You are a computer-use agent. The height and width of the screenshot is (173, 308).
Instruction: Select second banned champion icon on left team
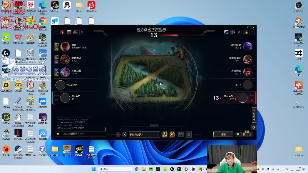(x=69, y=32)
